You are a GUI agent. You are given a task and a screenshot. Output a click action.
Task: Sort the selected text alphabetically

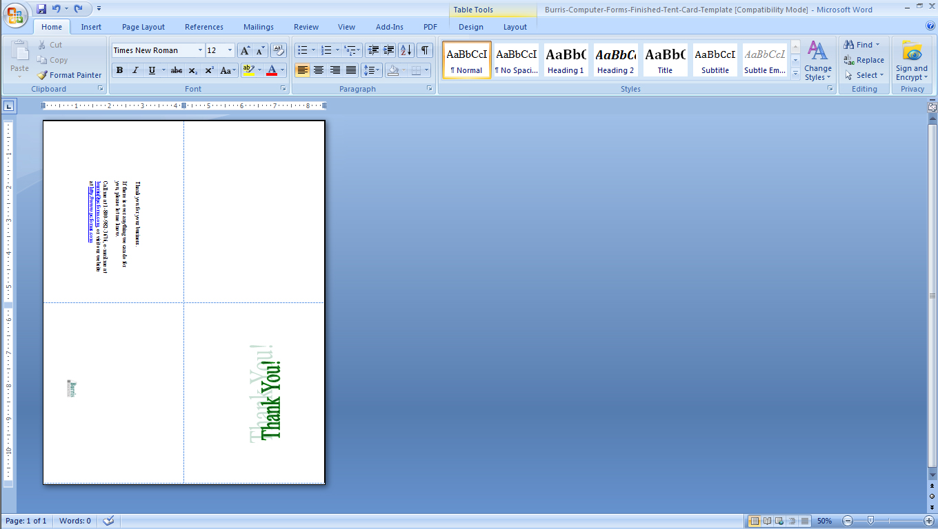point(406,50)
